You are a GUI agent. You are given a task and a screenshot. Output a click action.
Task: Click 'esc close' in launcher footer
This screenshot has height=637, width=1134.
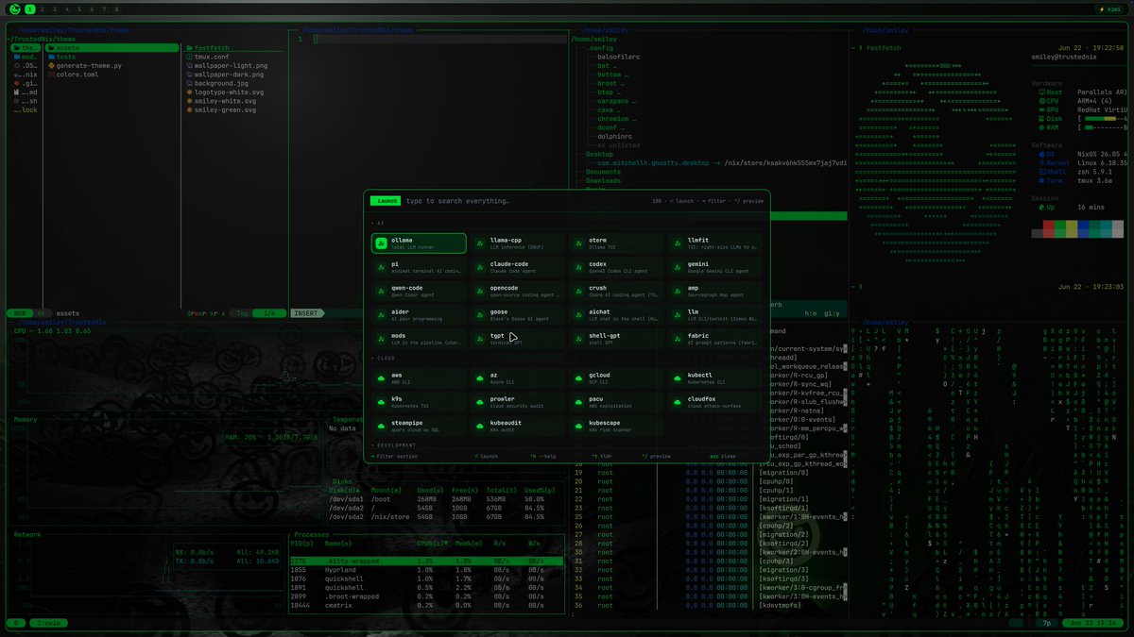click(722, 456)
